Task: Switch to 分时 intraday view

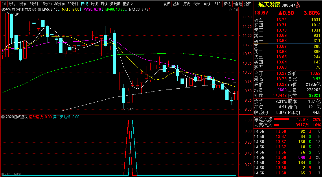Action: 12,4
